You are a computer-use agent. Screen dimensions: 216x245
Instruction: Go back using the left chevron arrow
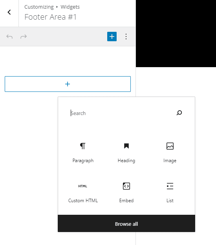9,12
